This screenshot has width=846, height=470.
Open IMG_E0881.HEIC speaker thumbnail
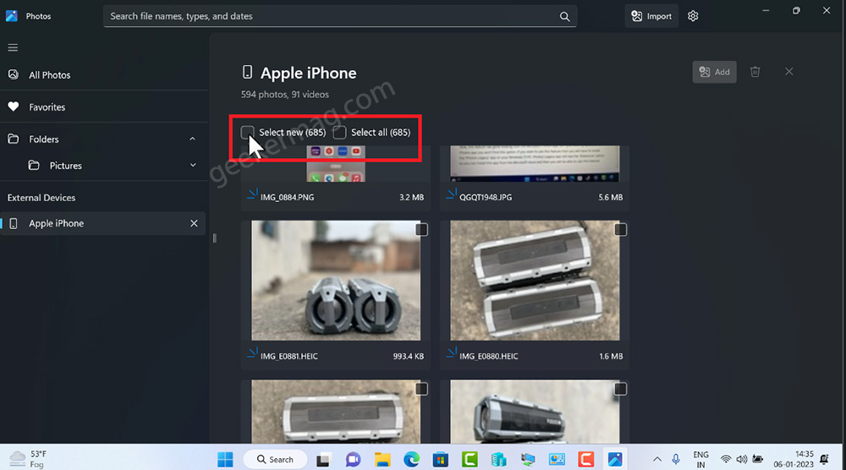[x=336, y=281]
